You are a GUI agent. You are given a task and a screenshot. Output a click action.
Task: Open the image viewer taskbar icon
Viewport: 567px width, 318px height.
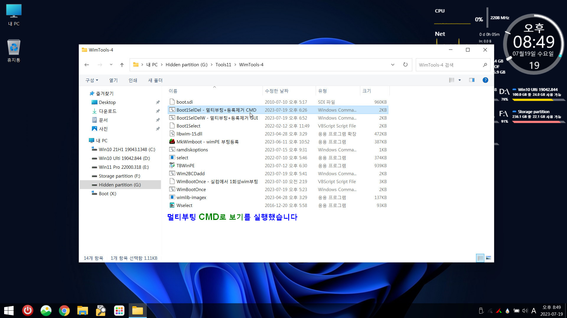pyautogui.click(x=46, y=311)
